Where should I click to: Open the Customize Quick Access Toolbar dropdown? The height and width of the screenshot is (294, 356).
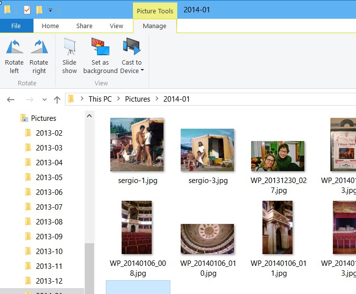tap(50, 10)
